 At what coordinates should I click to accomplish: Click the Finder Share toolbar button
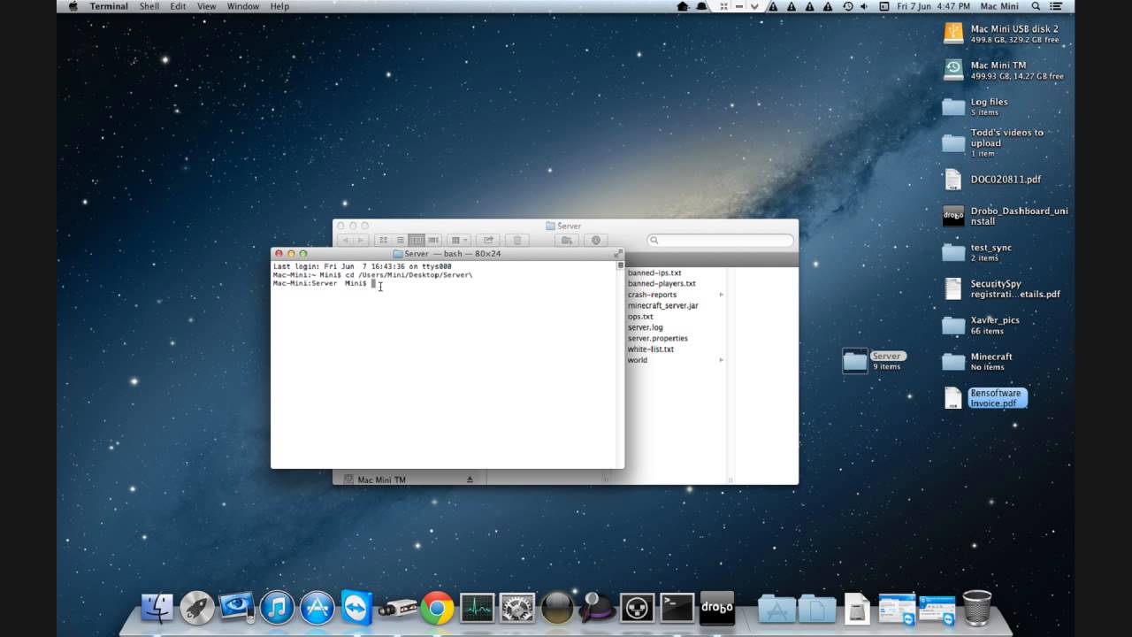487,240
